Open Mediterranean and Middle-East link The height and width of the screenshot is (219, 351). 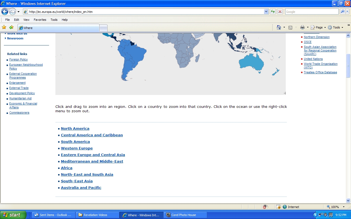(92, 161)
